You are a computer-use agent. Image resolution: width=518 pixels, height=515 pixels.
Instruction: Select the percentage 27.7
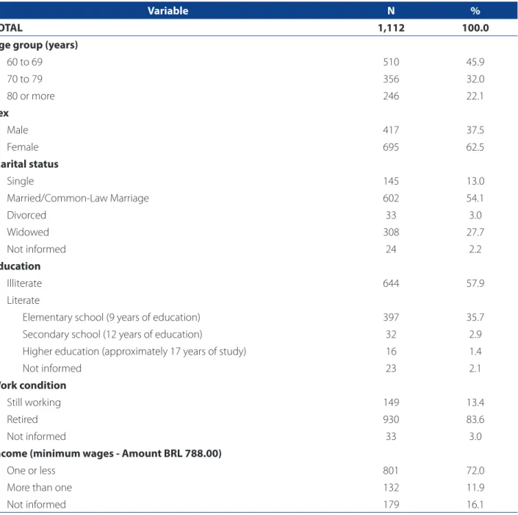tap(475, 232)
